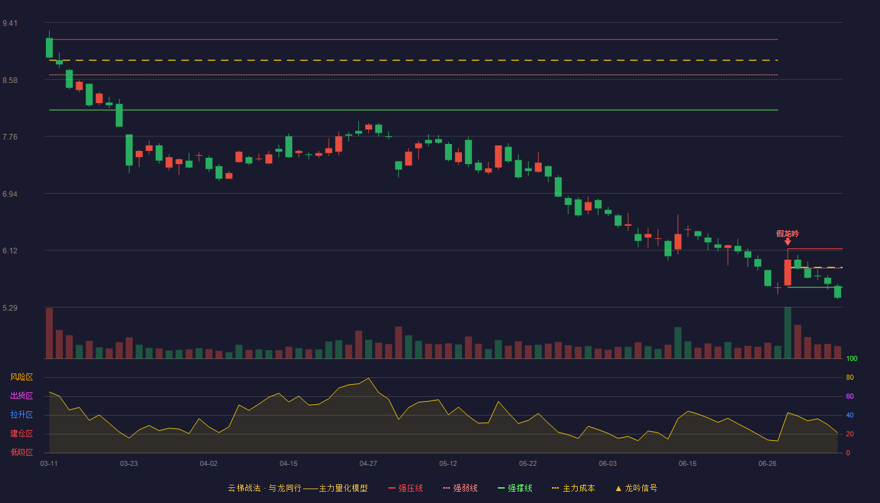Image resolution: width=880 pixels, height=503 pixels.
Task: Select the 拉升区 zone label
Action: pos(22,415)
